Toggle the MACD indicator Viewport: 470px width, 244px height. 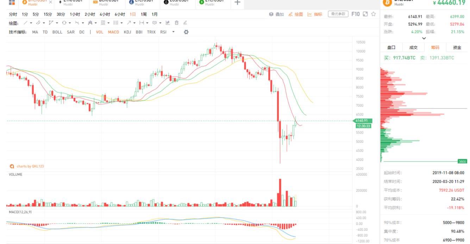click(x=113, y=32)
